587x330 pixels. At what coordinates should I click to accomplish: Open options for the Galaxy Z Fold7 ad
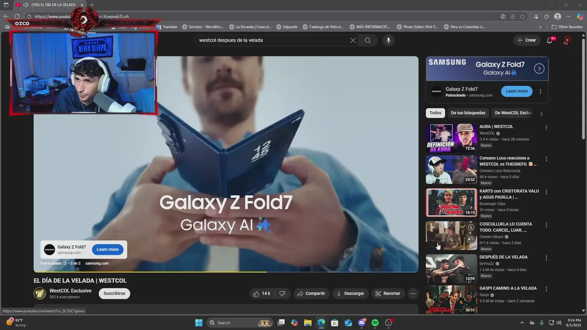click(x=541, y=91)
